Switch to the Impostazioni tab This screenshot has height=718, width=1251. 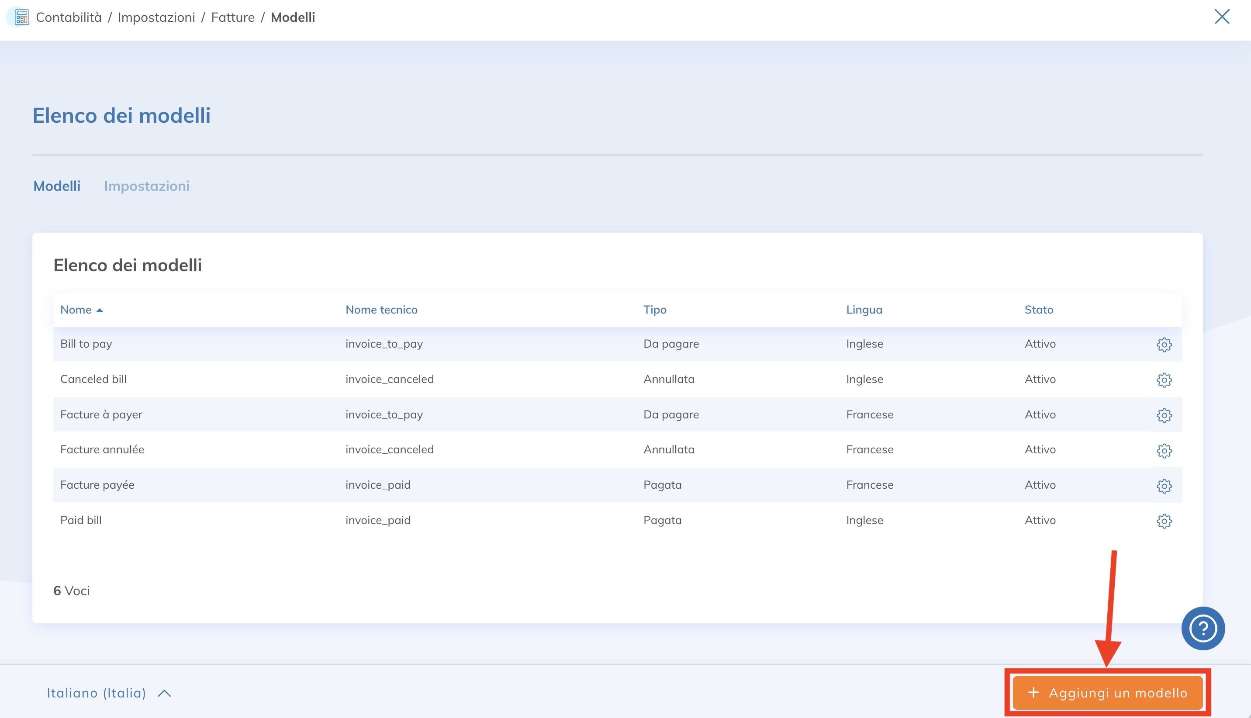146,186
